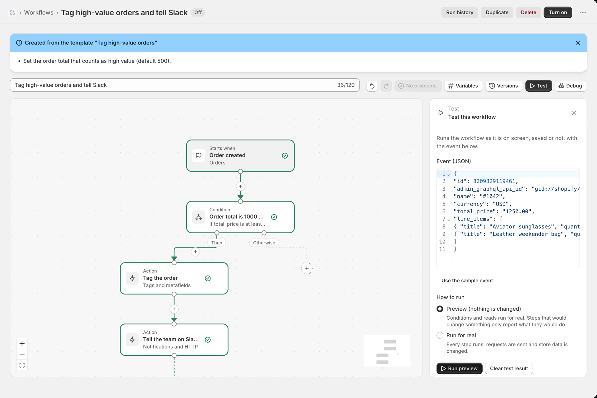This screenshot has height=398, width=597.
Task: Select Preview (nothing is changed) option
Action: (440, 309)
